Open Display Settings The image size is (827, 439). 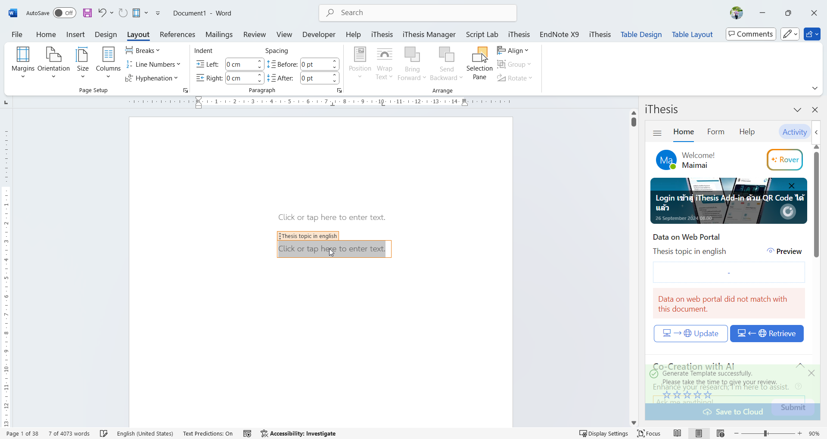click(603, 433)
